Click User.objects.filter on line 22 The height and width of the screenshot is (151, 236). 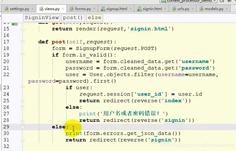pos(122,75)
